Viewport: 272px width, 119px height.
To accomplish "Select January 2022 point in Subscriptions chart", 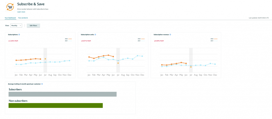I will coord(16,60).
